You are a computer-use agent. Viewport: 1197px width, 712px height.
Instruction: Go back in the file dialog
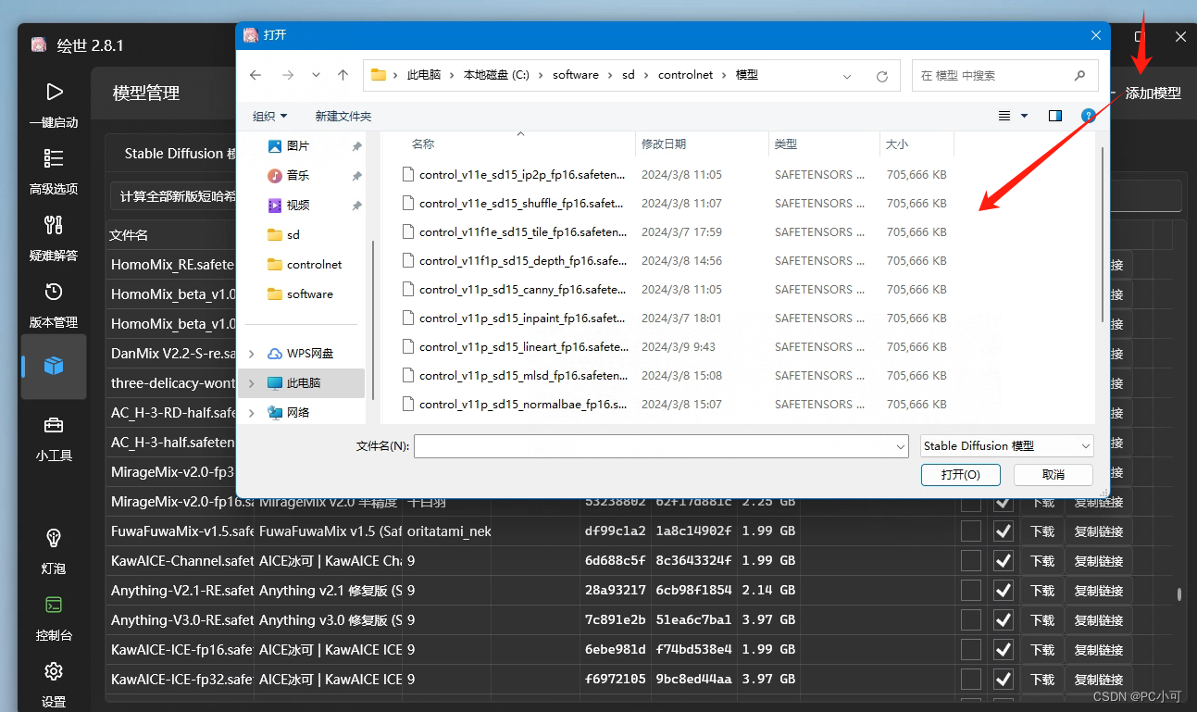[x=256, y=76]
